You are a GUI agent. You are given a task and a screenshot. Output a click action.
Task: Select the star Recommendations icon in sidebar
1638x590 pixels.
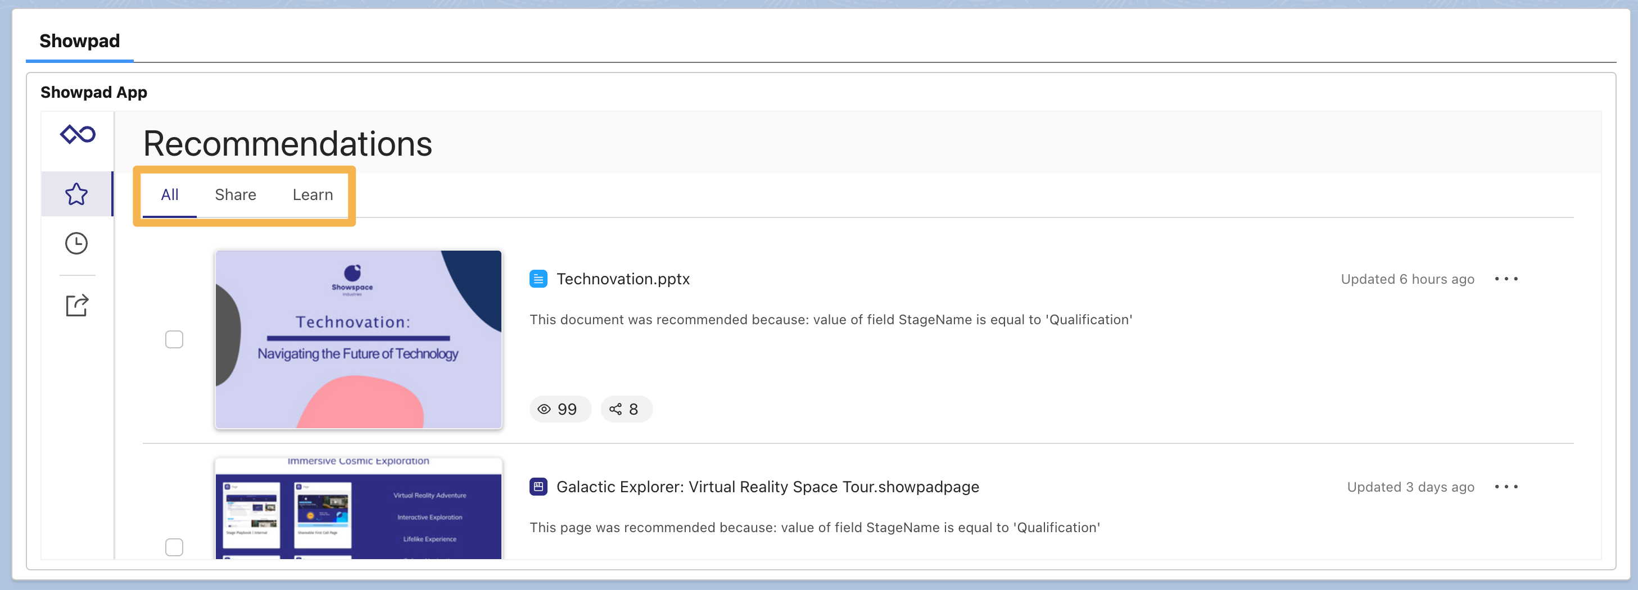pos(76,194)
